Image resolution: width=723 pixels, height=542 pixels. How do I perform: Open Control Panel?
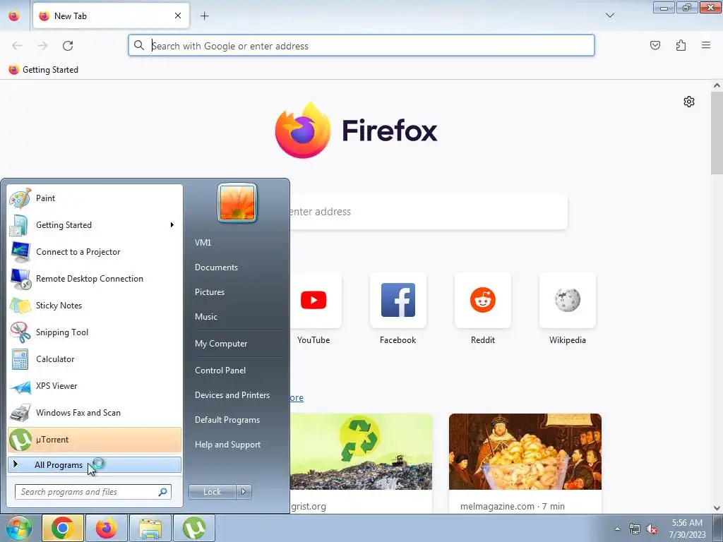[220, 371]
